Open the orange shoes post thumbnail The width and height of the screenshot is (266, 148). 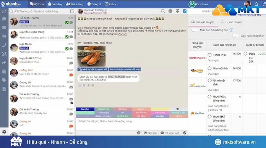click(92, 56)
